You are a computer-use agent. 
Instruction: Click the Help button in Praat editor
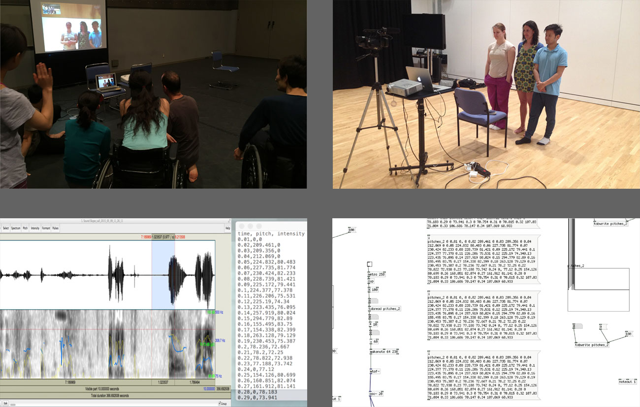pyautogui.click(x=228, y=228)
